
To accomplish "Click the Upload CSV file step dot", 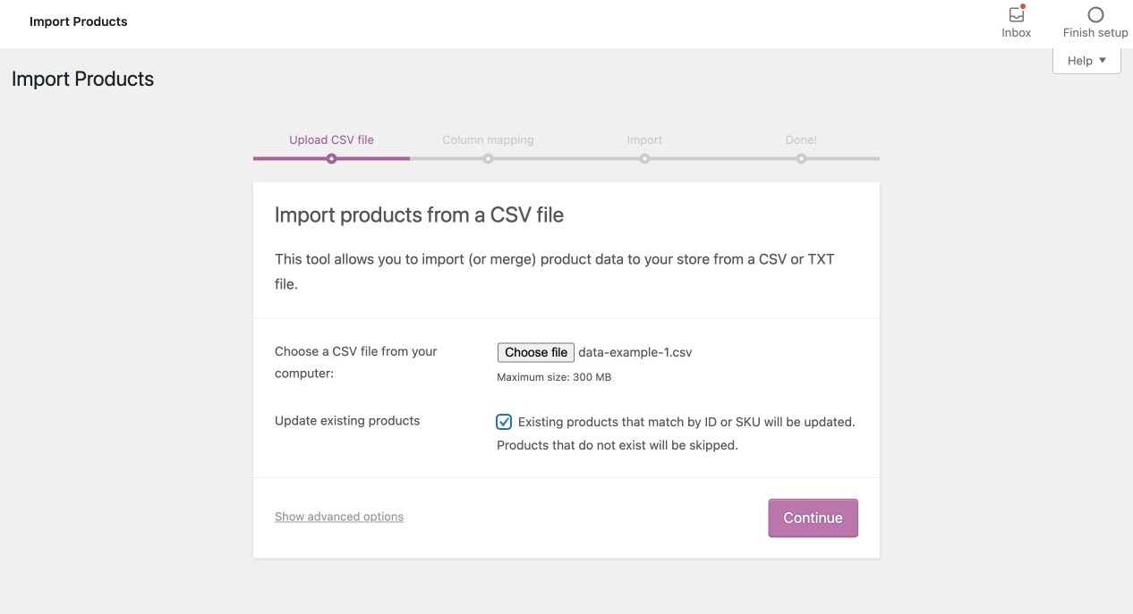I will (331, 159).
